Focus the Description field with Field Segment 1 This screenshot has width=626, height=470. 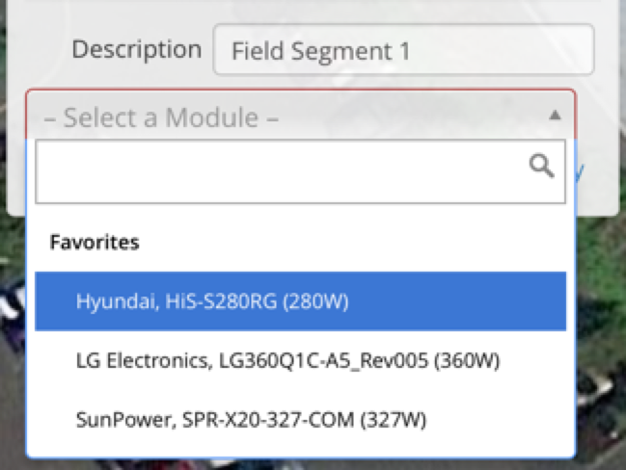coord(403,50)
